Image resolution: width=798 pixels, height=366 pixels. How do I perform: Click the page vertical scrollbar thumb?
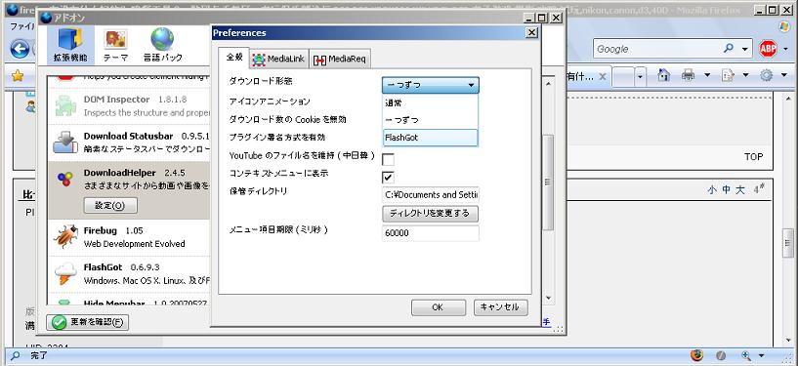(x=787, y=243)
